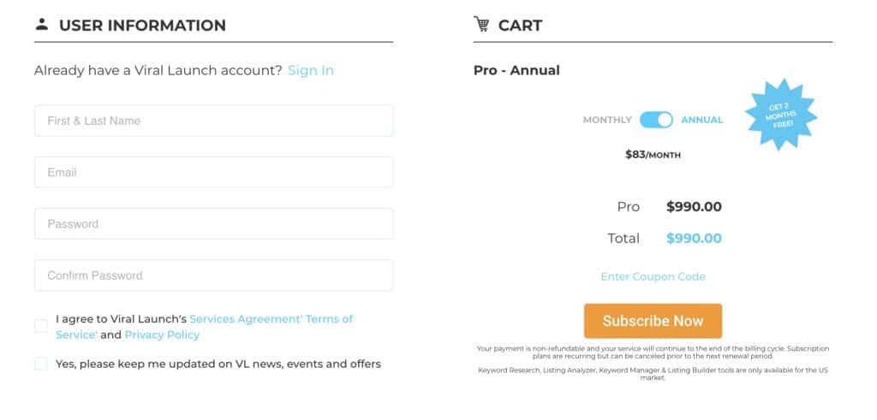Click the shopping cart icon
This screenshot has height=420, width=877.
482,24
